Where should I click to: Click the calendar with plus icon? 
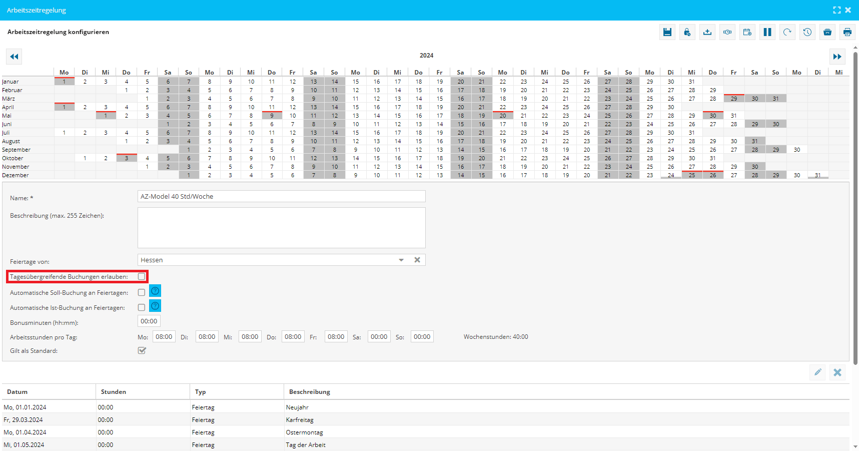pos(747,32)
